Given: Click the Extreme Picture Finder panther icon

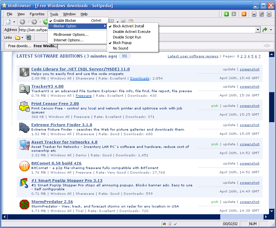Looking at the screenshot, I should [24, 127].
